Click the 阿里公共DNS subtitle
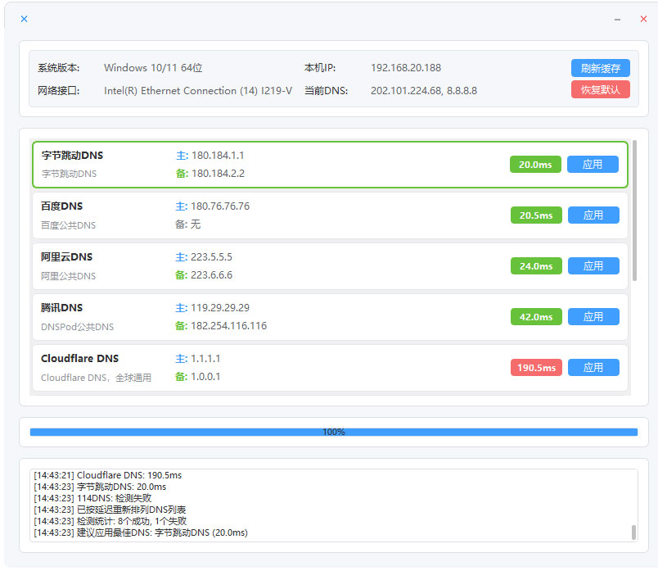Screen dimensions: 658x571 (x=68, y=276)
